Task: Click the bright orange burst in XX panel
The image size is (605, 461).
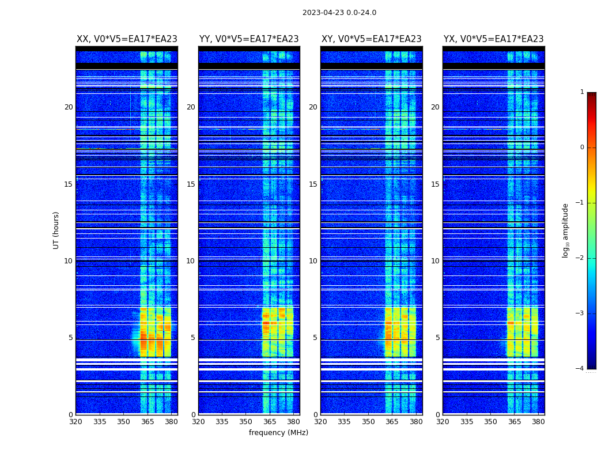Action: (156, 332)
